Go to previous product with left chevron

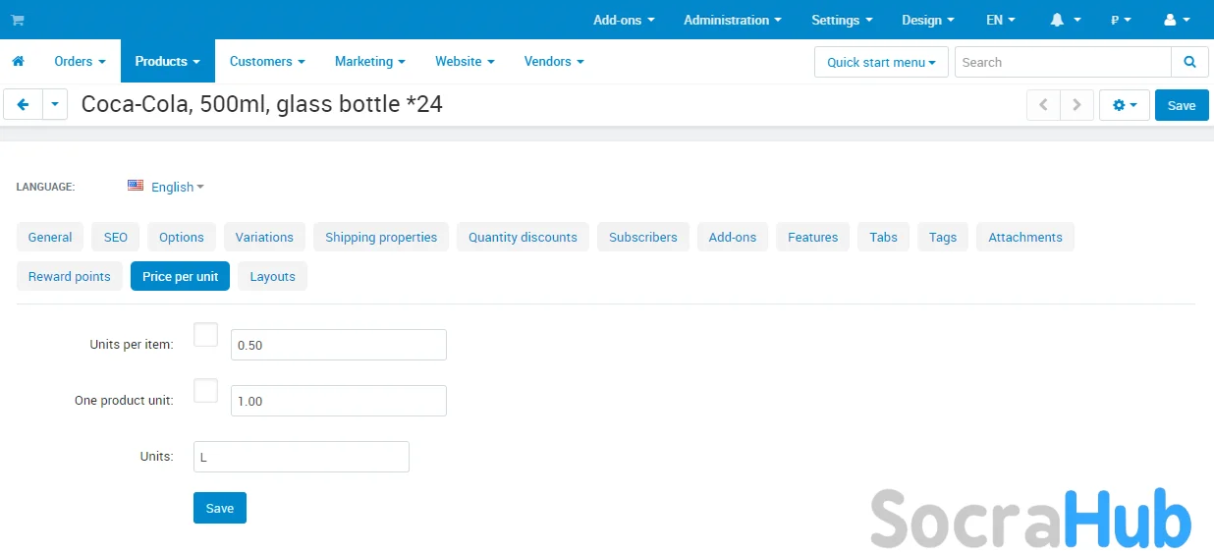1043,105
